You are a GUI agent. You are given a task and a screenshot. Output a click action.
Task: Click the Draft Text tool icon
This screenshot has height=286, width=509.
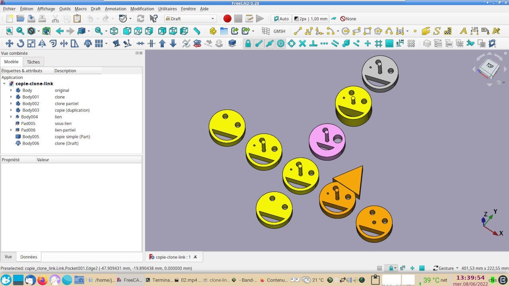coord(463,31)
